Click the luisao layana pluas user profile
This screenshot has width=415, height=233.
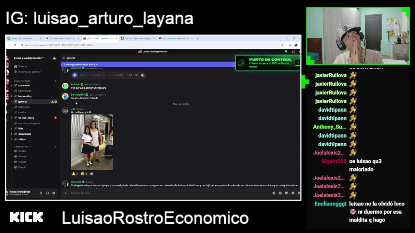pos(20,193)
